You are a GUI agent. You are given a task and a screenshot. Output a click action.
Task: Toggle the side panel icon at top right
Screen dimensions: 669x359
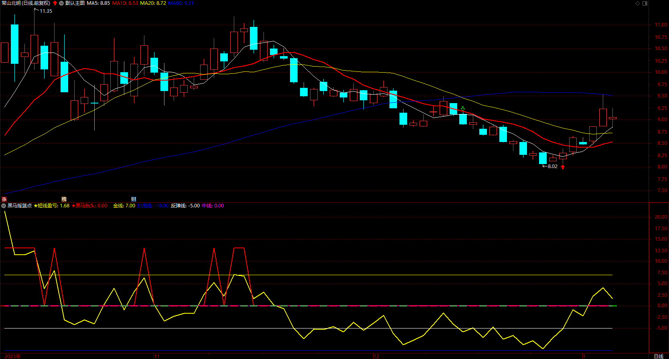(645, 3)
